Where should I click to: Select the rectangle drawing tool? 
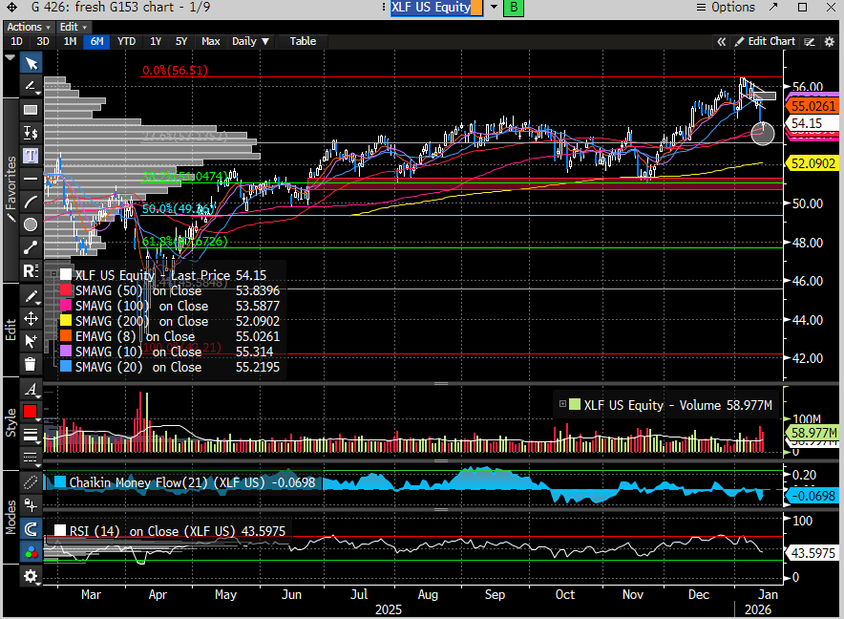tap(31, 109)
